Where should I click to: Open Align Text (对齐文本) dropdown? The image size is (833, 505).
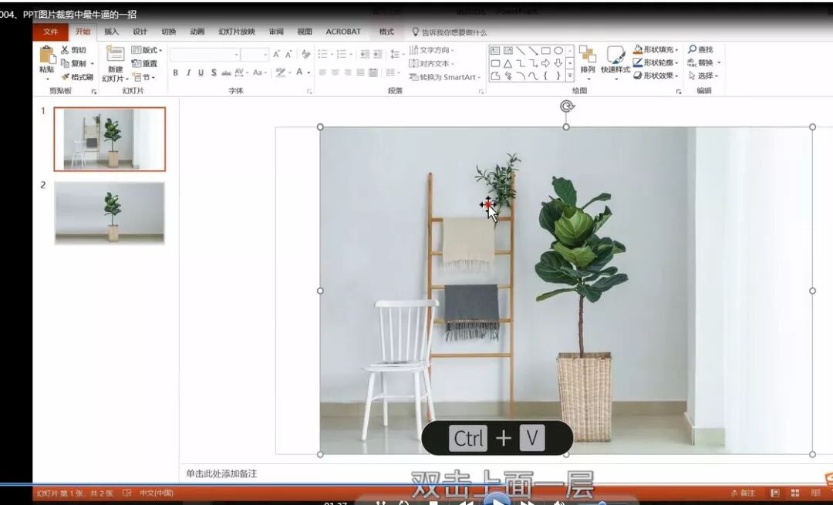click(x=431, y=63)
